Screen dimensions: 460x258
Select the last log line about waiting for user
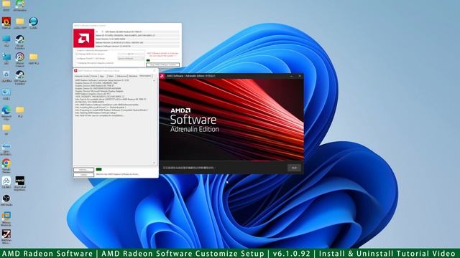[99, 115]
